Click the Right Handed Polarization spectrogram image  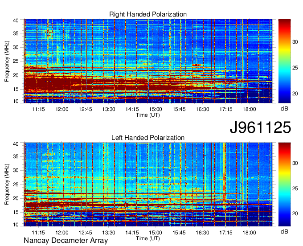[x=148, y=61]
